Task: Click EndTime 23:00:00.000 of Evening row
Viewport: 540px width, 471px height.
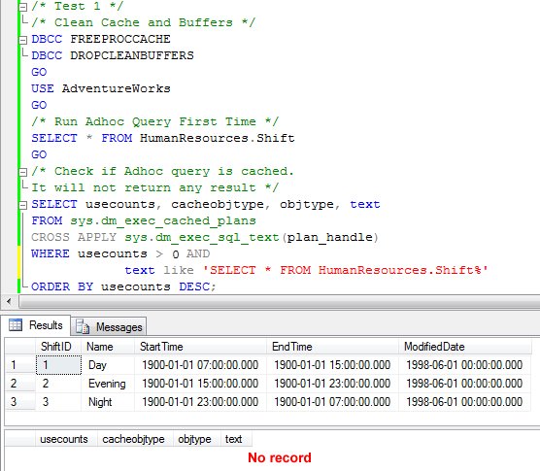Action: [332, 384]
